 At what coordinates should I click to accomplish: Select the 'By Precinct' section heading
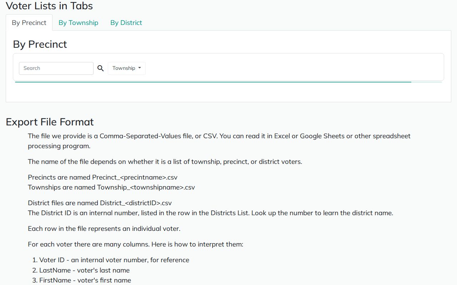(x=40, y=44)
